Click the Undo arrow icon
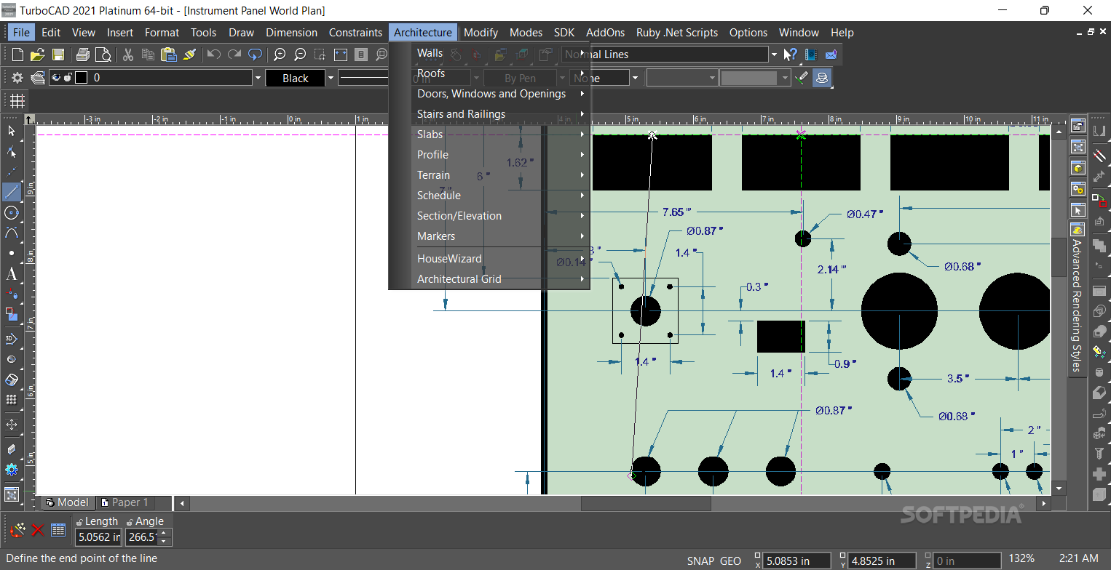This screenshot has width=1111, height=570. coord(213,55)
